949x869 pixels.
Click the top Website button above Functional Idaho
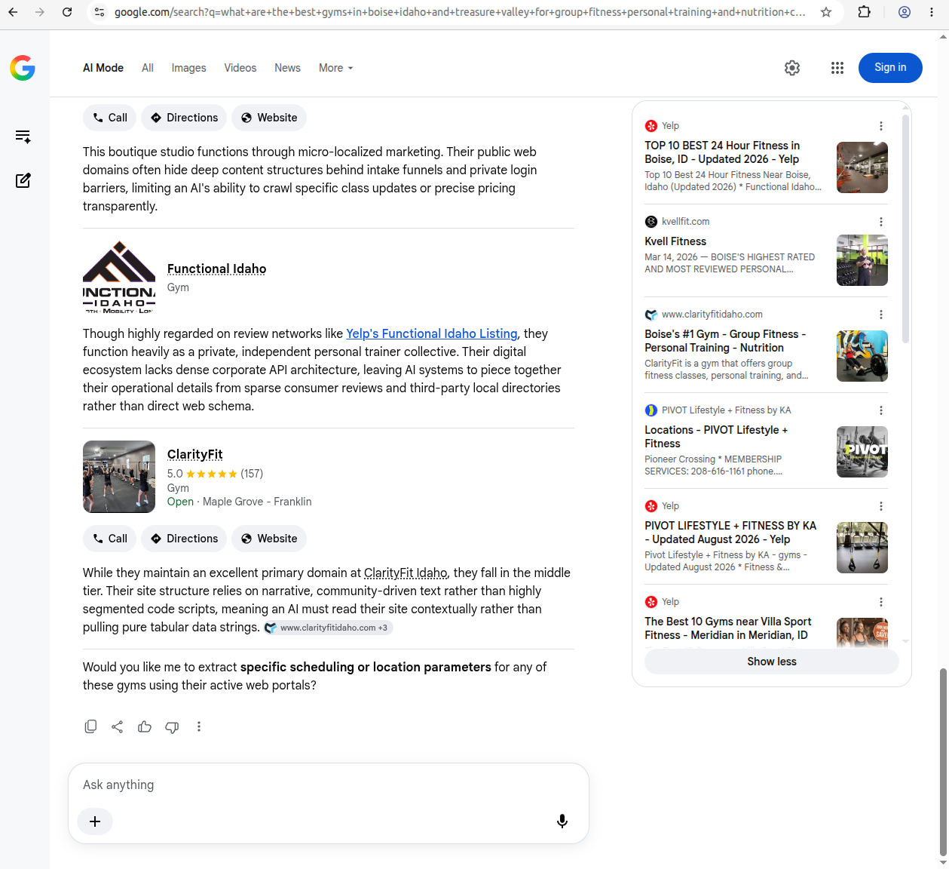[x=269, y=118]
